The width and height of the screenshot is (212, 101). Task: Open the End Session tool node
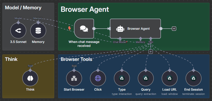pyautogui.click(x=193, y=78)
